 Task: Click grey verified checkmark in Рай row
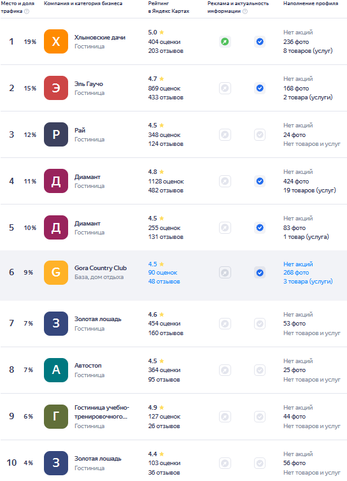(260, 134)
